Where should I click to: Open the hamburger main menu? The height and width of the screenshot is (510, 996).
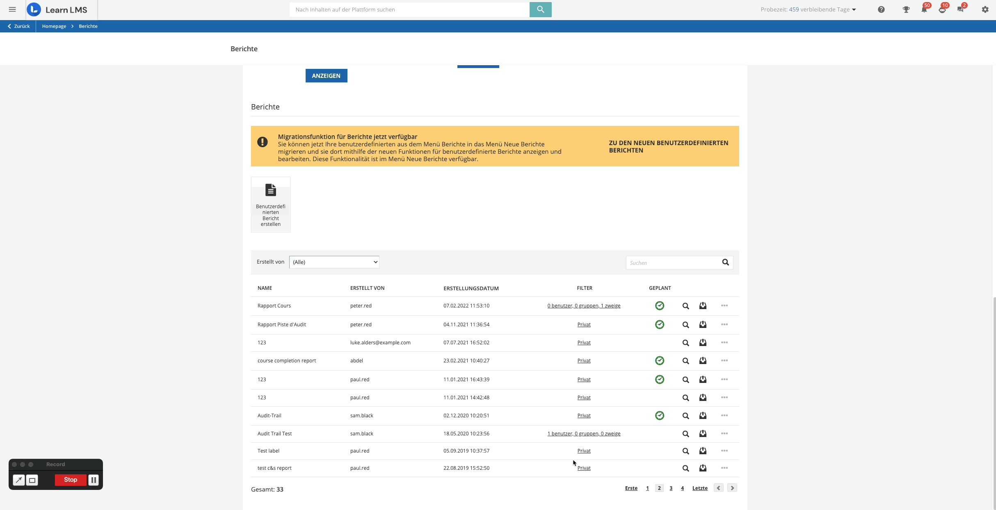coord(12,9)
